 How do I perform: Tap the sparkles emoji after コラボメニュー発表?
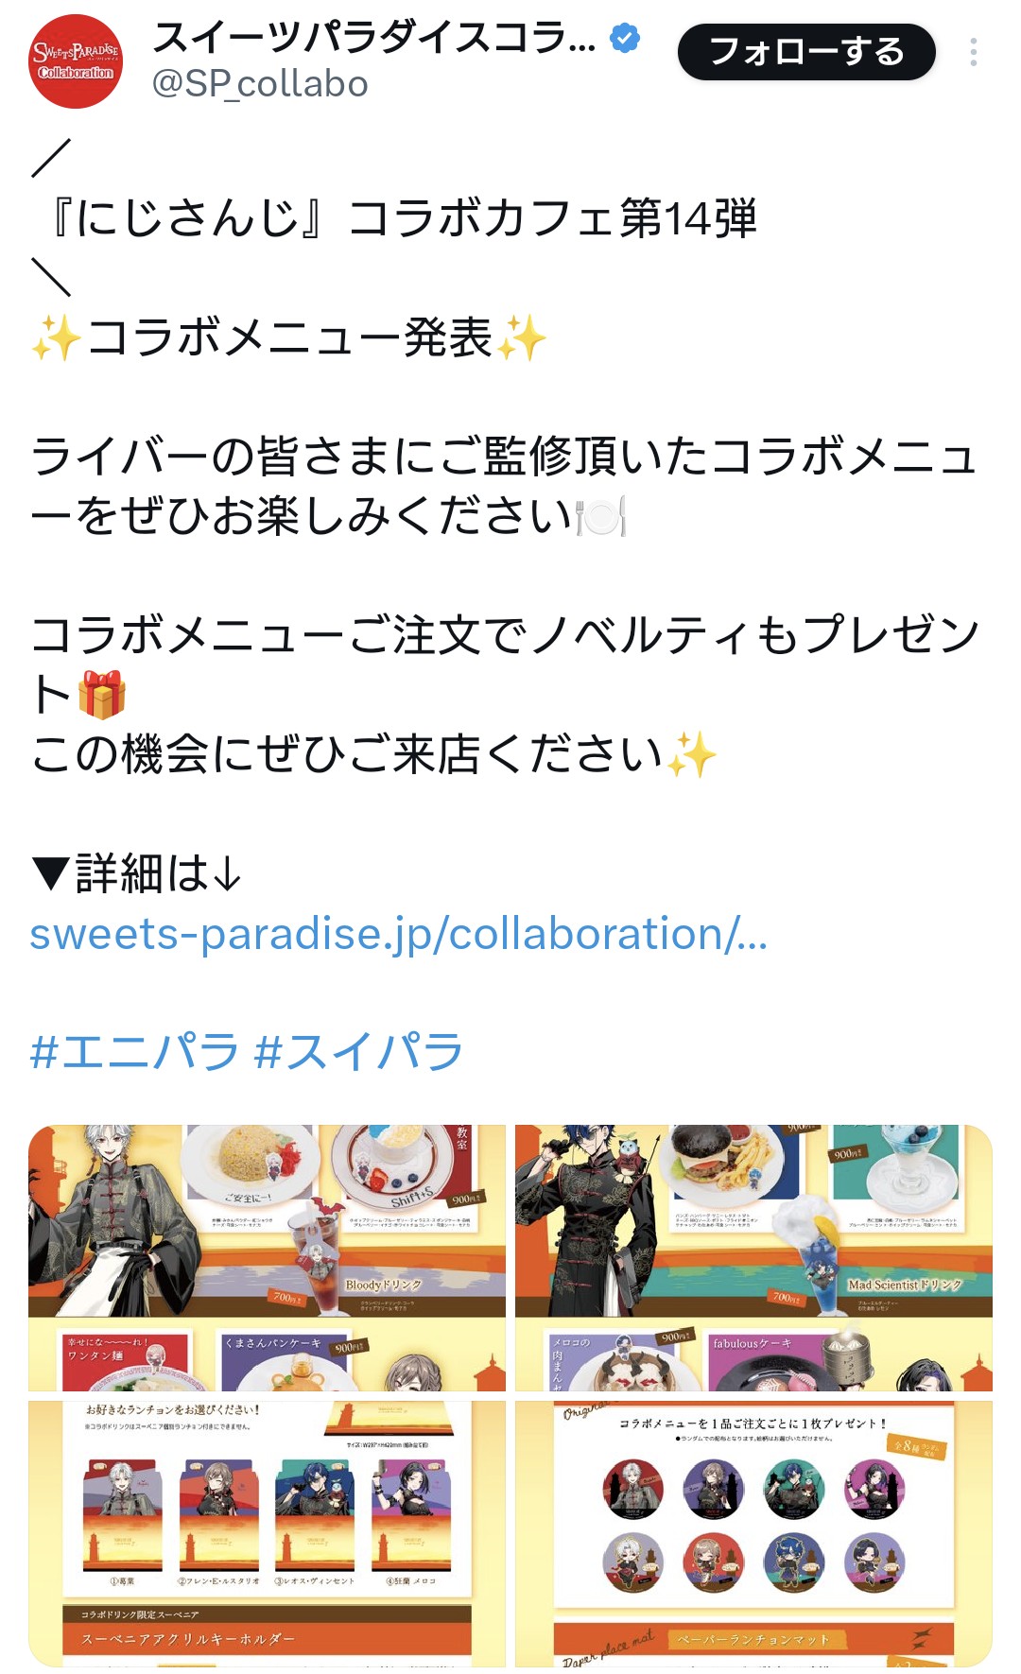pos(522,338)
